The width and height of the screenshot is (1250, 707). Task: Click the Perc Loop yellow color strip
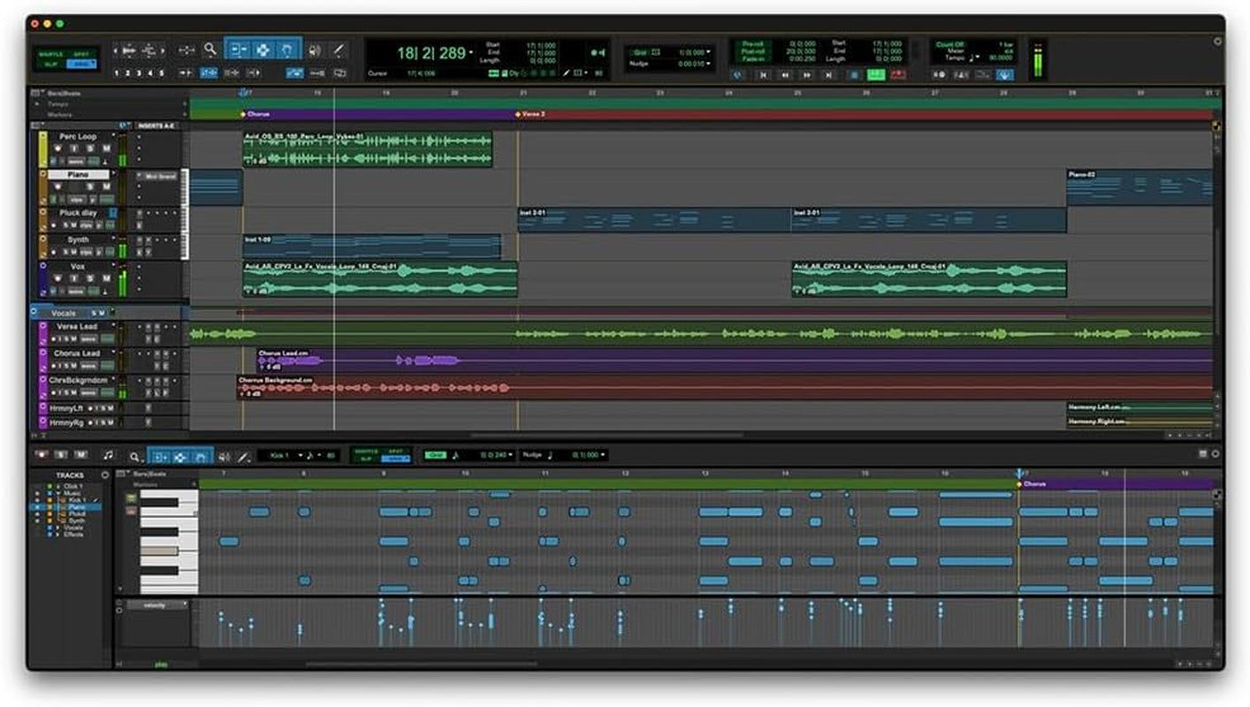(x=43, y=149)
